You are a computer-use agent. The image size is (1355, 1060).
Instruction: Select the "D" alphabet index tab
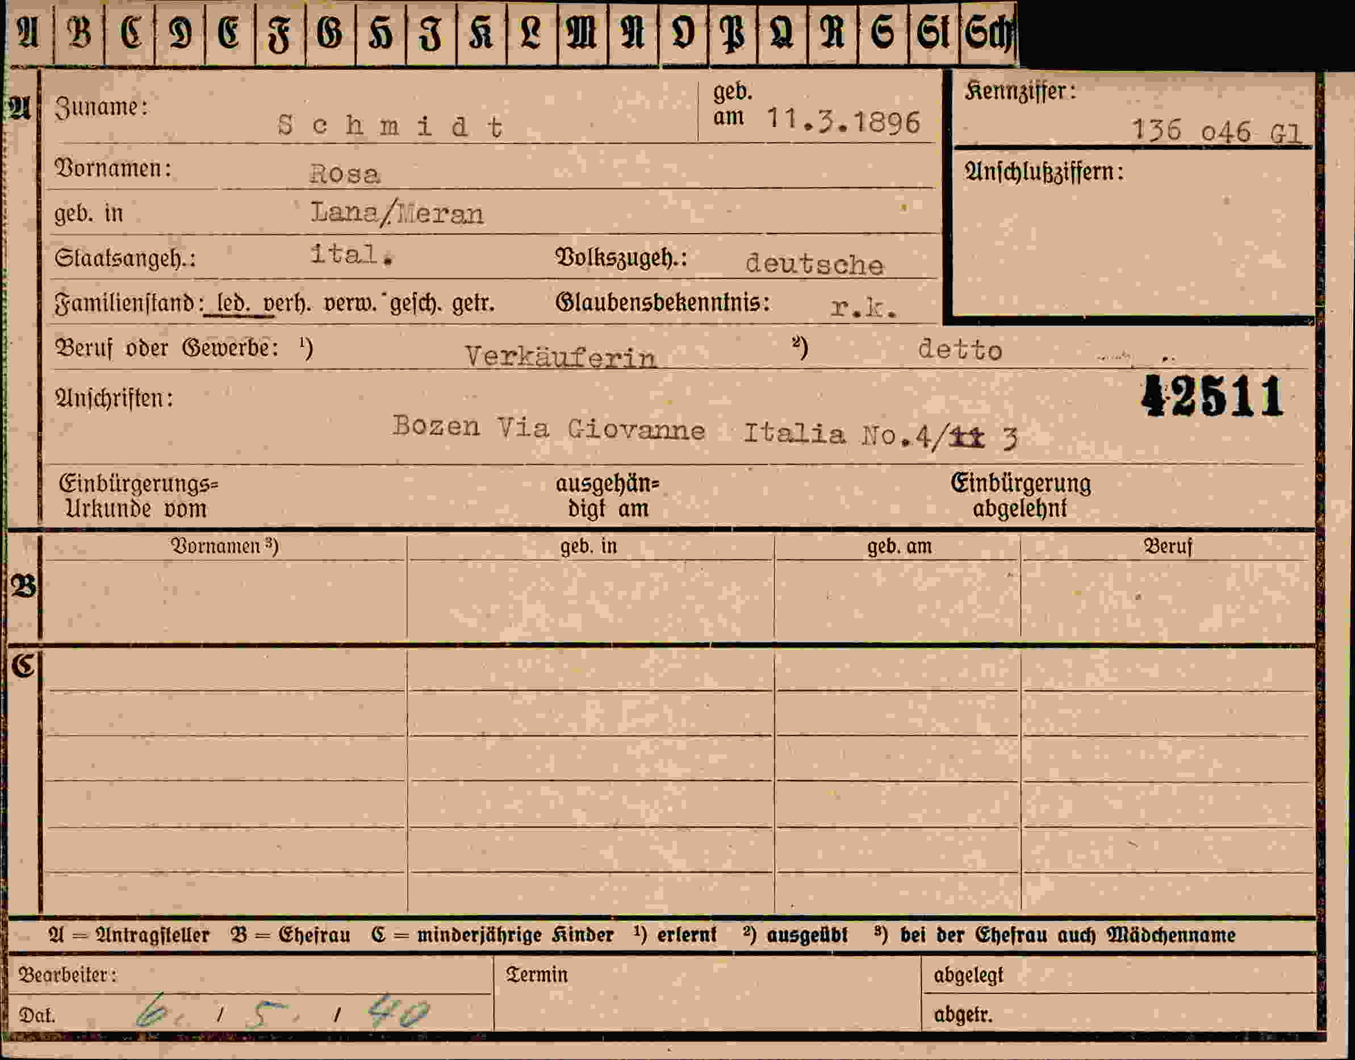point(180,34)
